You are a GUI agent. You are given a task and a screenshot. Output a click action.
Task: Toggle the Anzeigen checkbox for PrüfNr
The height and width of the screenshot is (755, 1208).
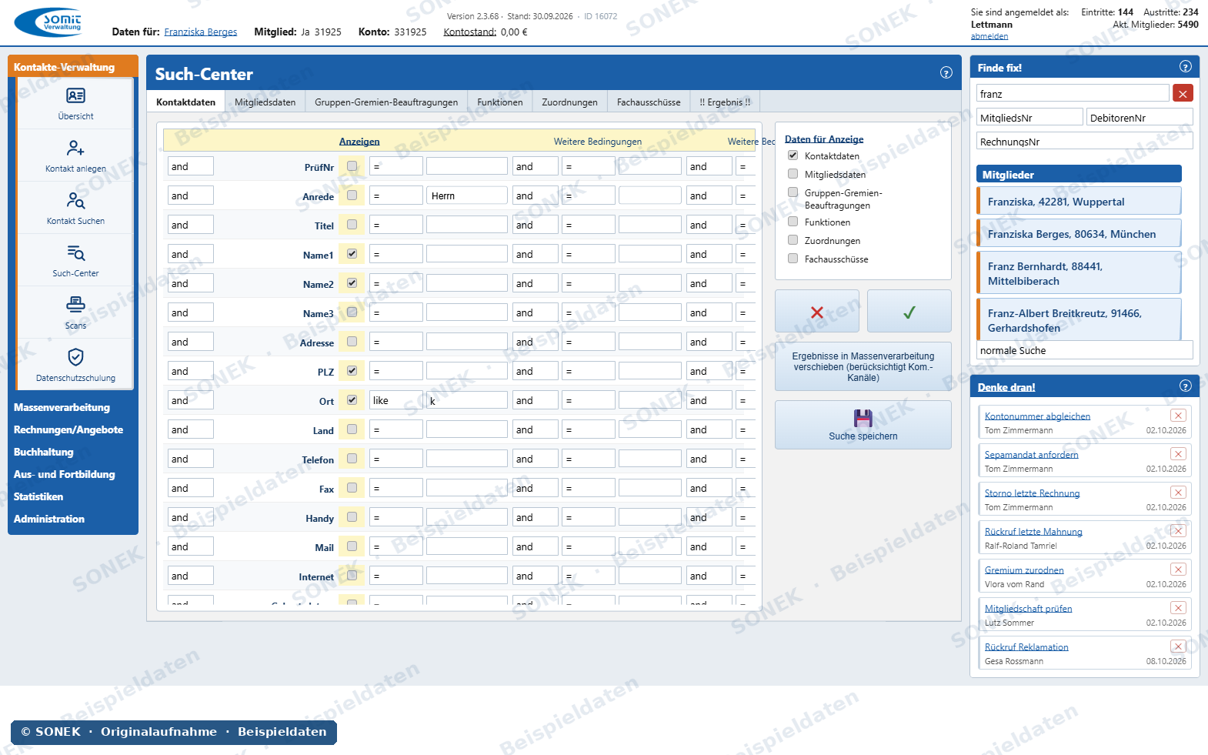pos(352,166)
